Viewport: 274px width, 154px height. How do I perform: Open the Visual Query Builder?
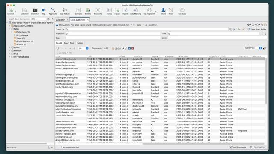(x=257, y=29)
